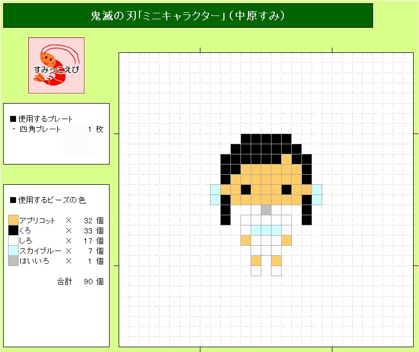This screenshot has width=419, height=352.
Task: Click the character's left black eye
Action: tap(246, 190)
